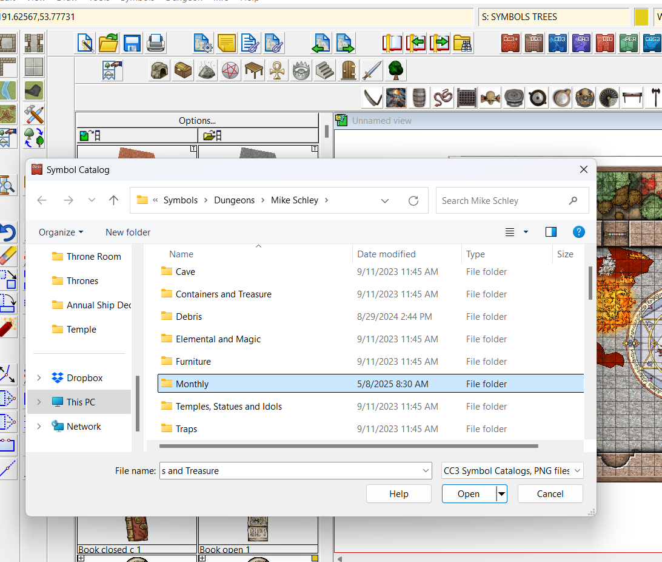This screenshot has height=562, width=662.
Task: Click the Dungeons breadcrumb in address bar
Action: click(234, 200)
